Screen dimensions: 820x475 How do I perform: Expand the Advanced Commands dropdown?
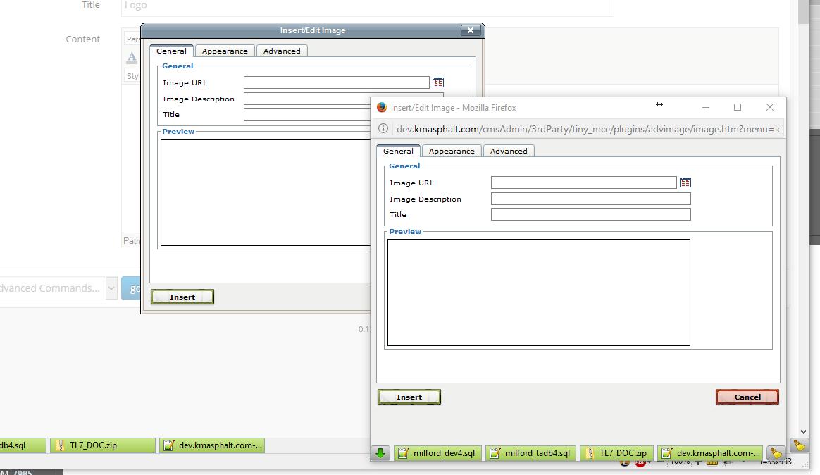click(x=111, y=288)
